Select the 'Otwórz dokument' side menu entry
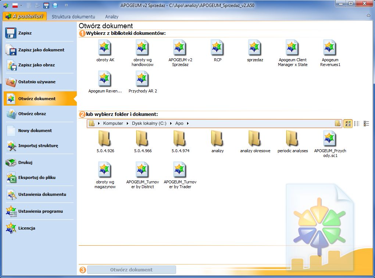 [x=40, y=99]
